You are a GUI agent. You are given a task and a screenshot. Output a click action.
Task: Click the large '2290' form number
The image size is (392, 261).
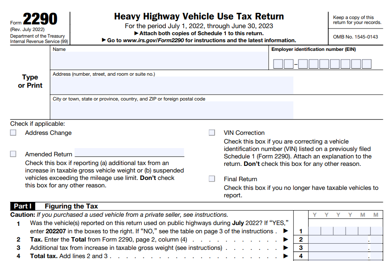(x=40, y=19)
